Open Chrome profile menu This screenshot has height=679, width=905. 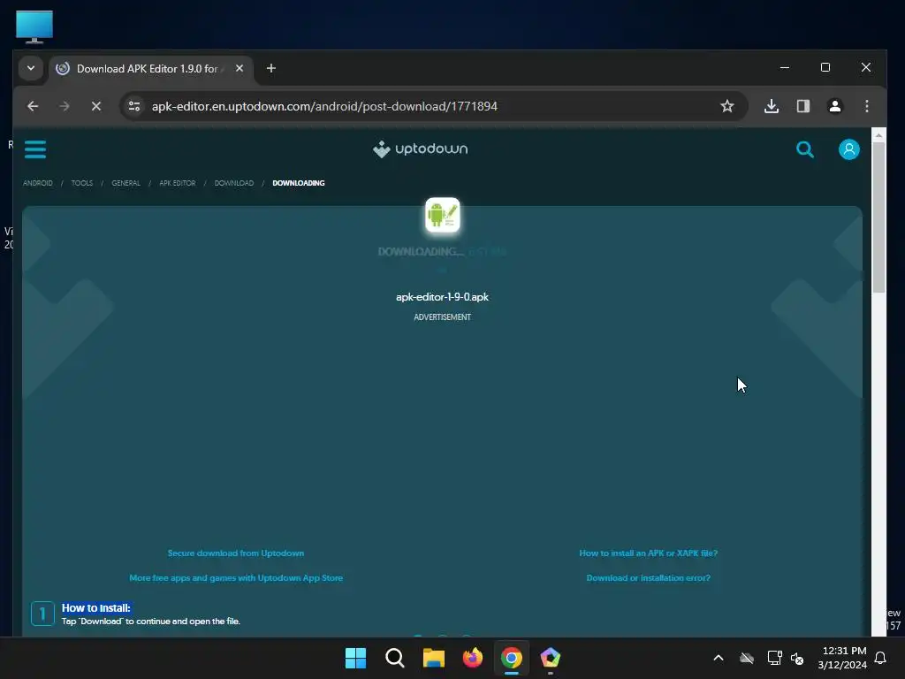click(835, 106)
